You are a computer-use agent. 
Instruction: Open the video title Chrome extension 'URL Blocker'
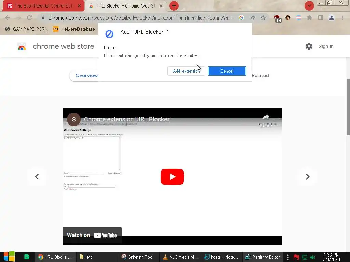[x=127, y=119]
